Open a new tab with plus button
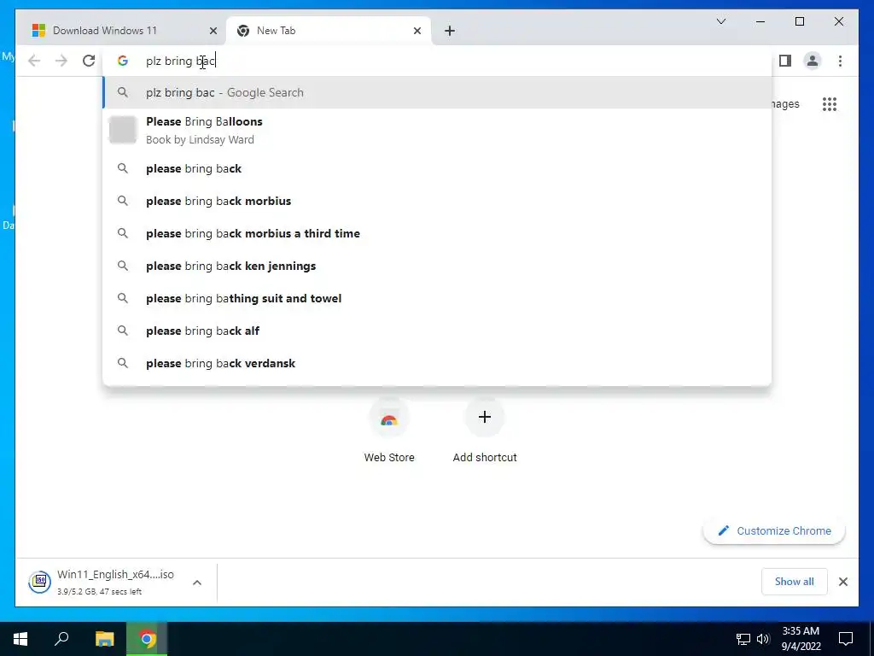Screen dimensions: 874x656 (450, 31)
